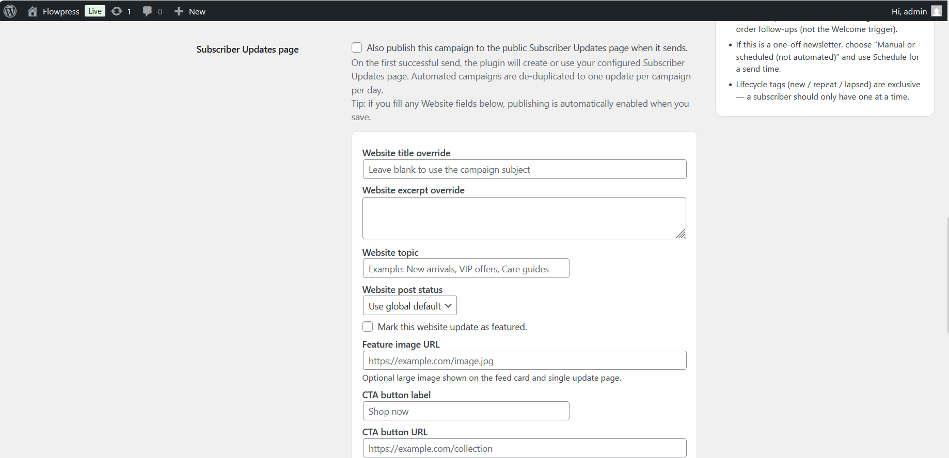Click the CTA button URL label
Image resolution: width=949 pixels, height=458 pixels.
tap(395, 432)
